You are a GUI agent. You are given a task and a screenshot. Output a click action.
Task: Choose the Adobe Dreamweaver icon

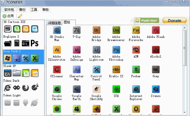pos(116,30)
